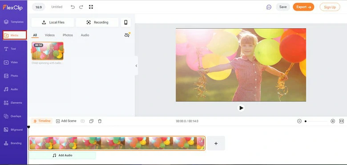Open the Branding sidebar panel
Viewport: 347px width, 165px height.
(x=13, y=143)
